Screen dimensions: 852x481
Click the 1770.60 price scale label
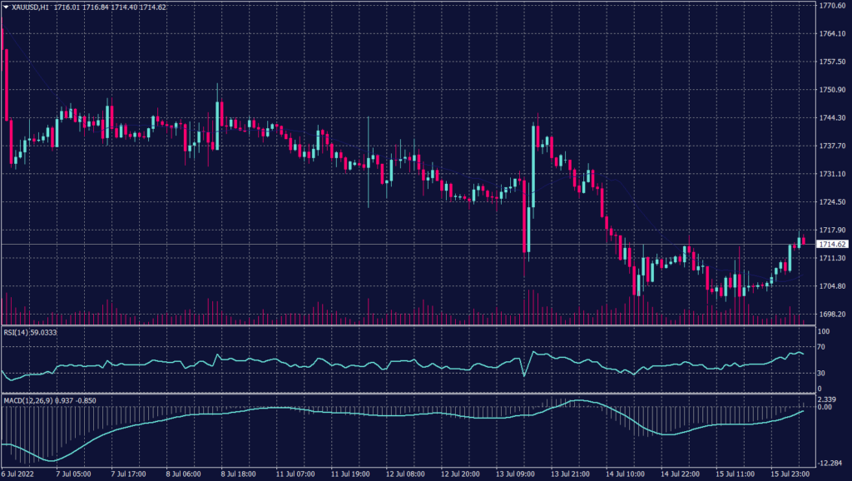tap(833, 6)
